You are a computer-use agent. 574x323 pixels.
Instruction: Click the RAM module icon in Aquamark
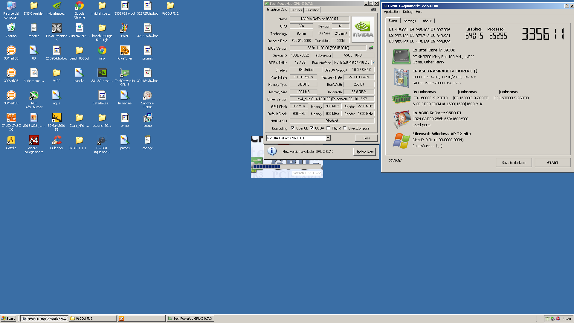point(401,98)
